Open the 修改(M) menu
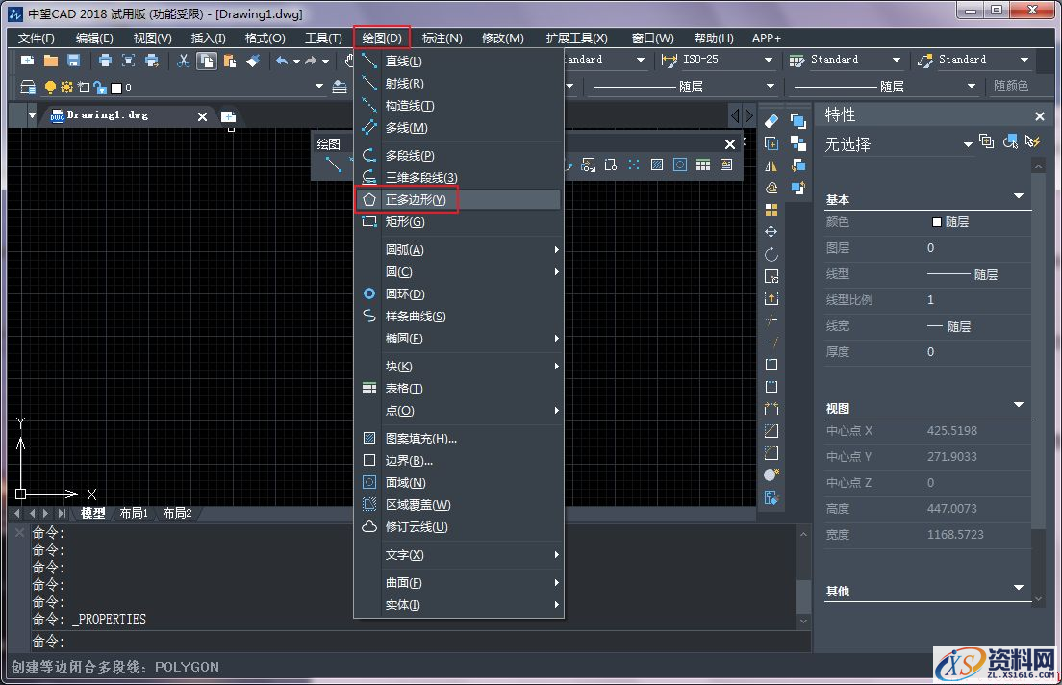This screenshot has height=685, width=1062. point(502,38)
